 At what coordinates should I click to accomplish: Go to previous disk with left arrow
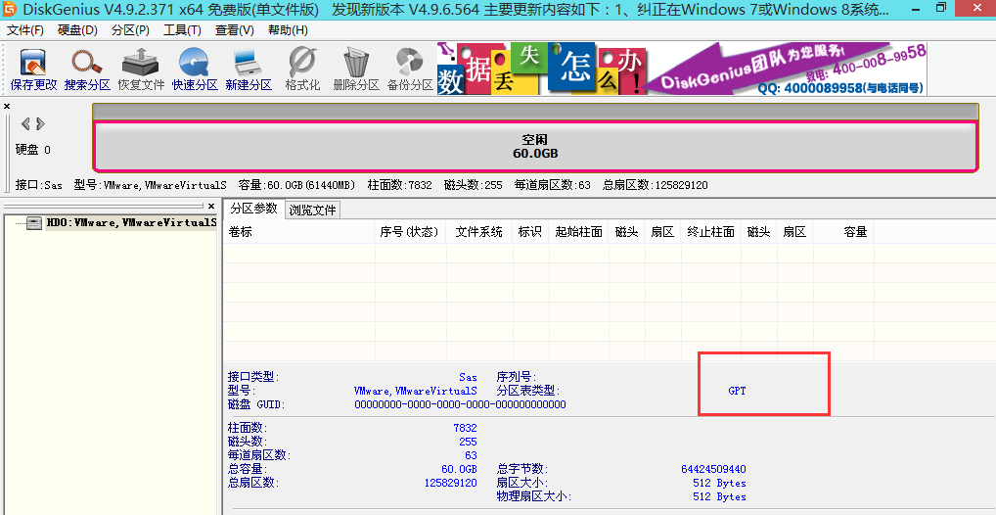[25, 123]
